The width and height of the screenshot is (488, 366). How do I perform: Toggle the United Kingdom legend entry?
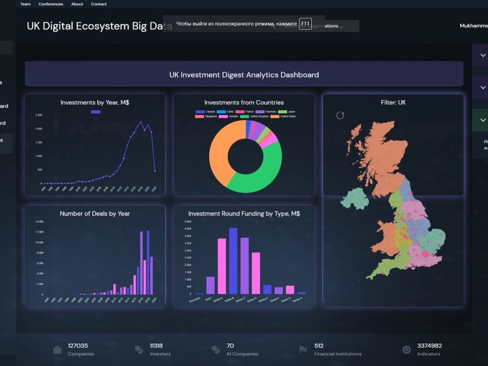click(254, 117)
